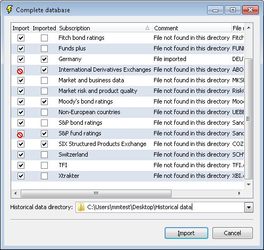The width and height of the screenshot is (264, 250).
Task: Sort by the Comment column header
Action: (x=192, y=28)
